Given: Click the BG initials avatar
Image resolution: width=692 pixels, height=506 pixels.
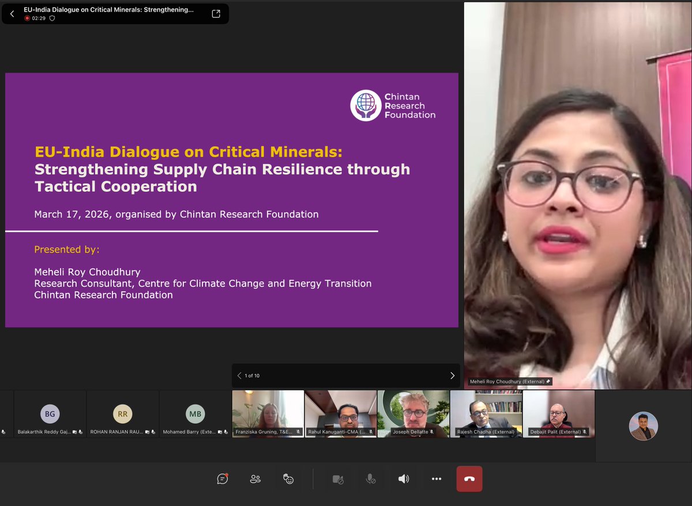Looking at the screenshot, I should pos(50,413).
